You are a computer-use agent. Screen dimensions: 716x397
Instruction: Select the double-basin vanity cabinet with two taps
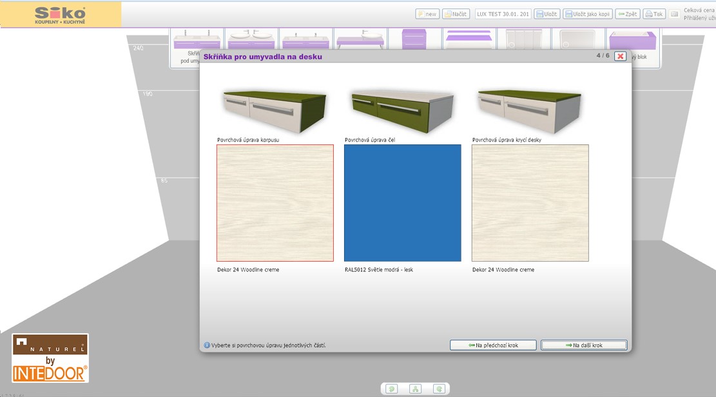coord(197,39)
